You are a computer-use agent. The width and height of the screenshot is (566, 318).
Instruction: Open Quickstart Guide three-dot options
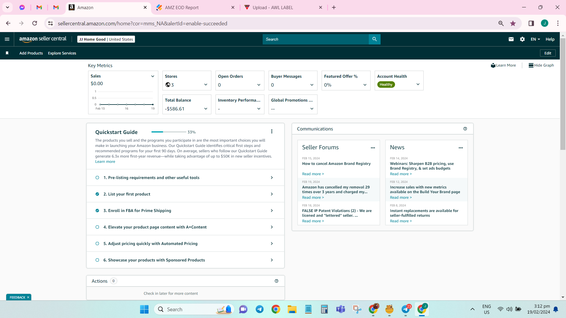[272, 132]
